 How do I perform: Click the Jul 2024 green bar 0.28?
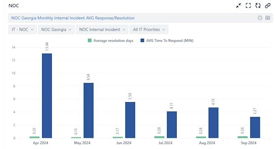tap(159, 137)
